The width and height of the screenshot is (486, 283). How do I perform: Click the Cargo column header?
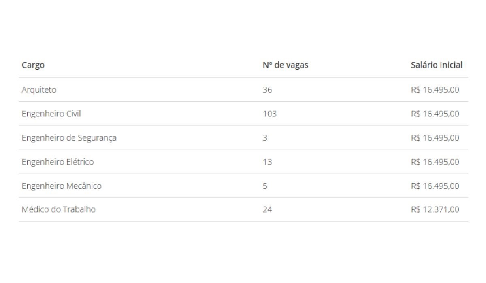(33, 65)
